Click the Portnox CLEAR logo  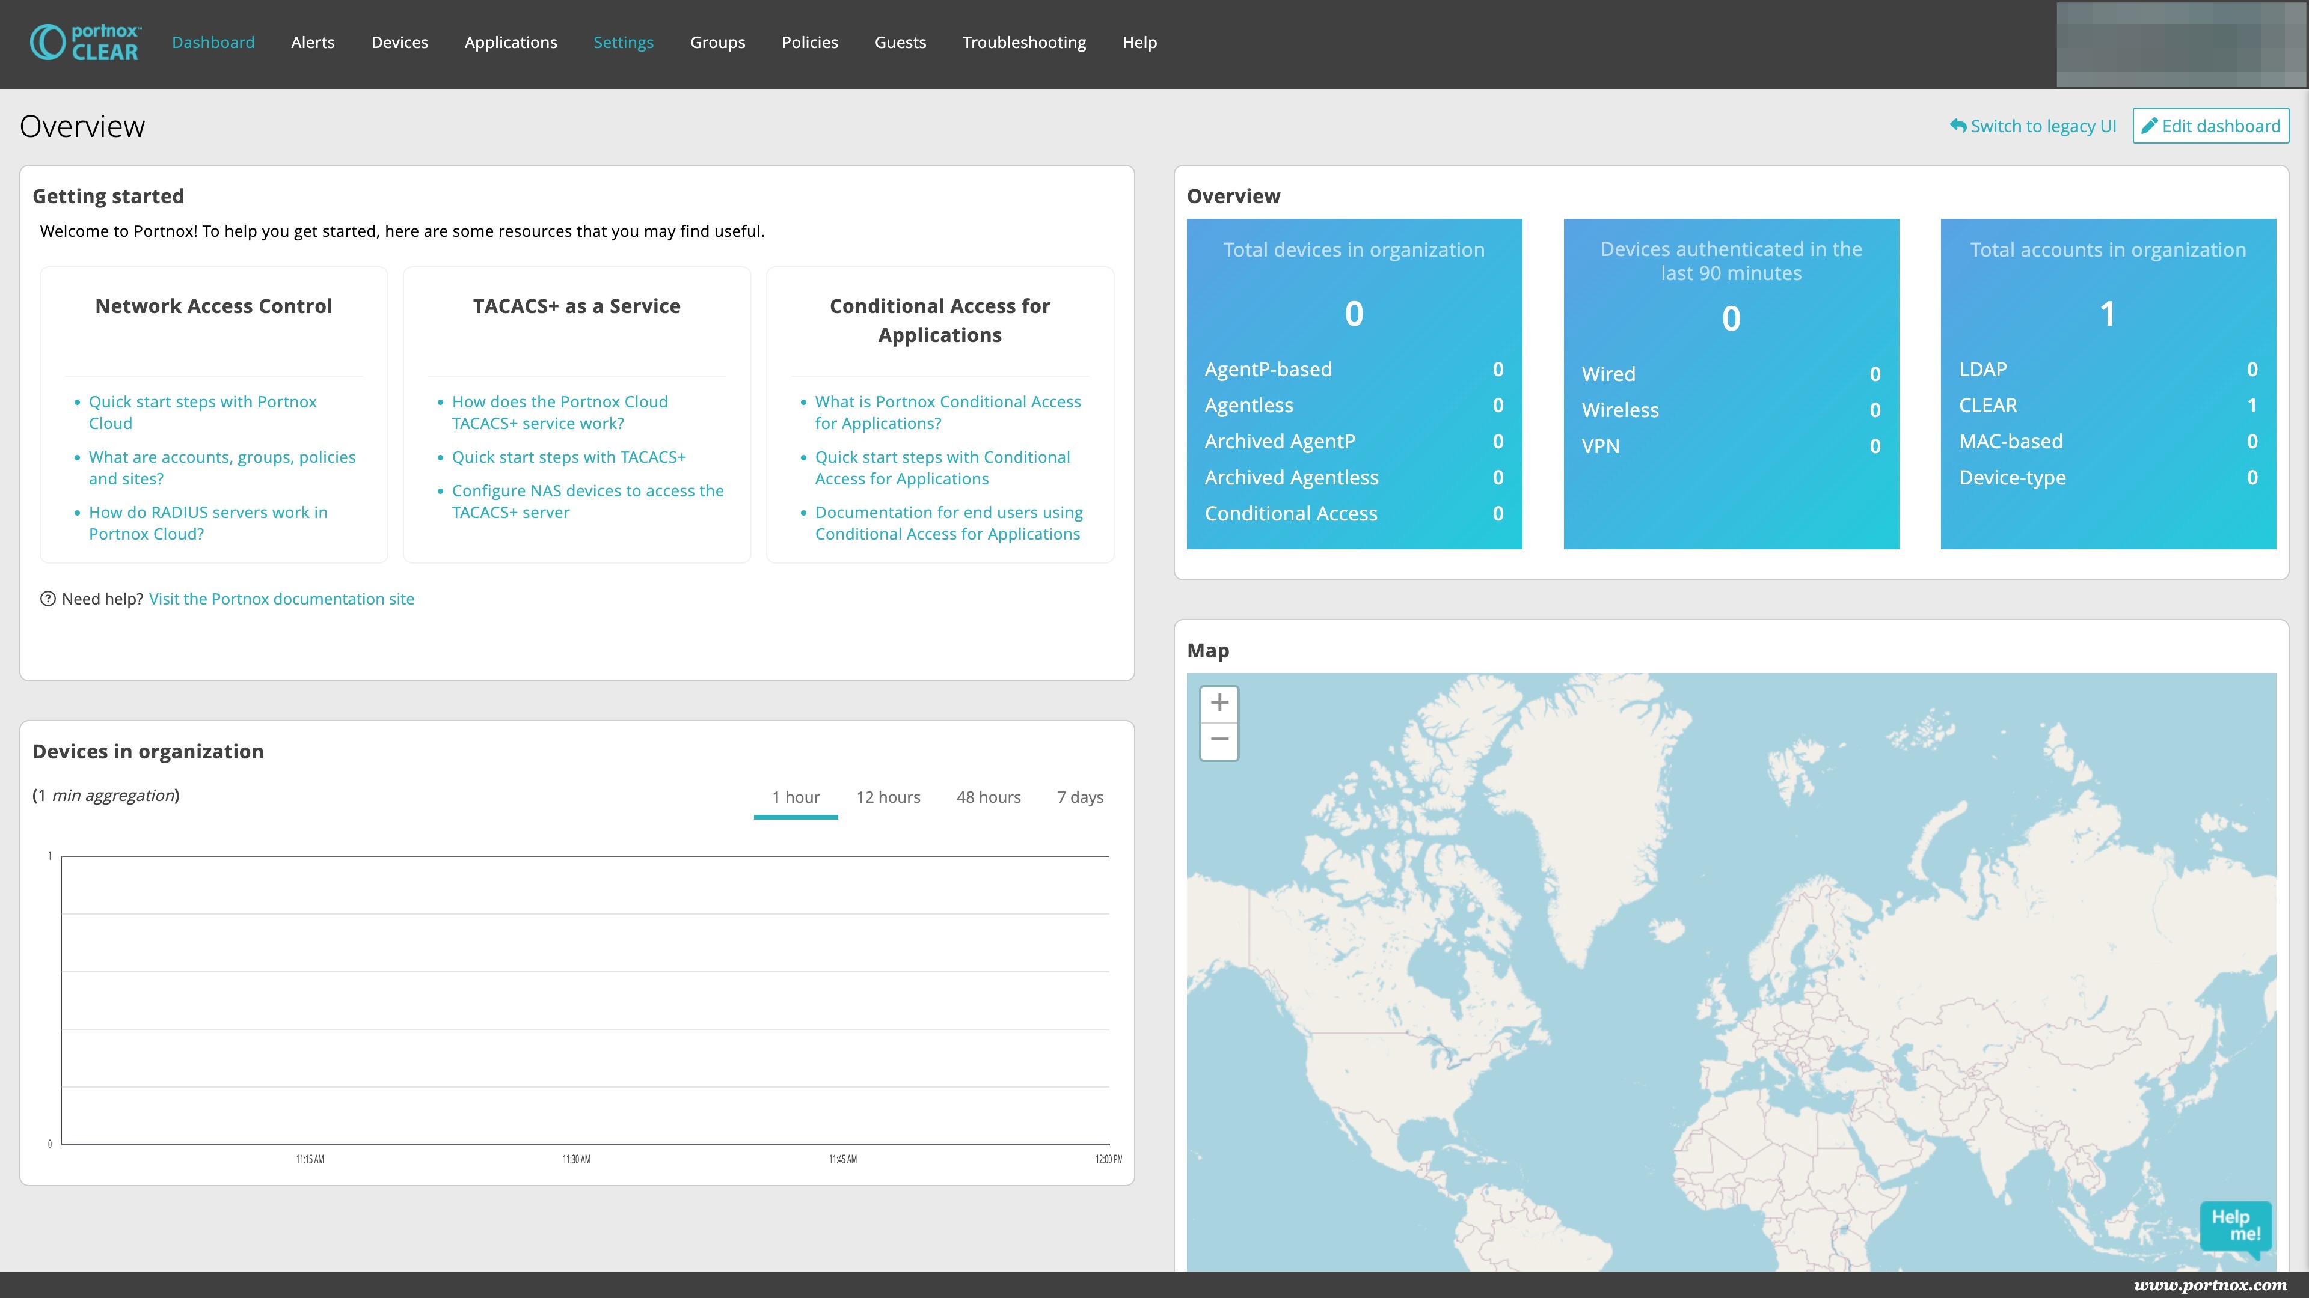pyautogui.click(x=85, y=43)
